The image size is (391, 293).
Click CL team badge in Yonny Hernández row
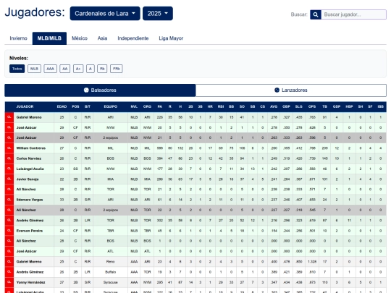9,282
